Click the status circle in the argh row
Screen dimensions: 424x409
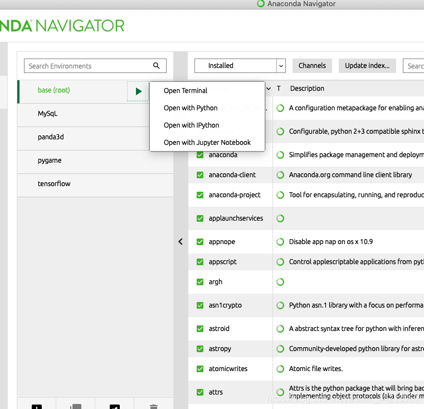pos(280,282)
